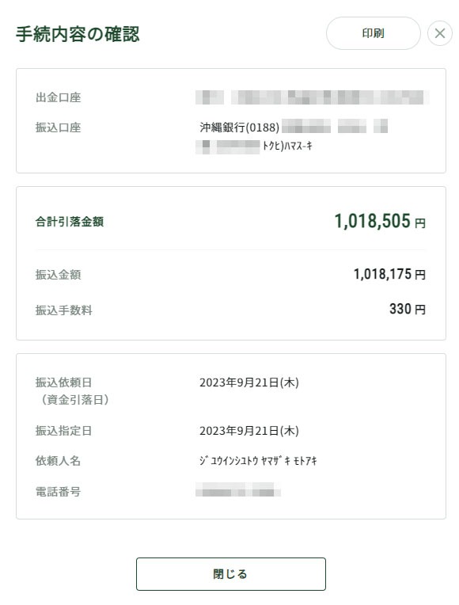Click the 330 円 fee value
The image size is (459, 605).
pos(408,309)
